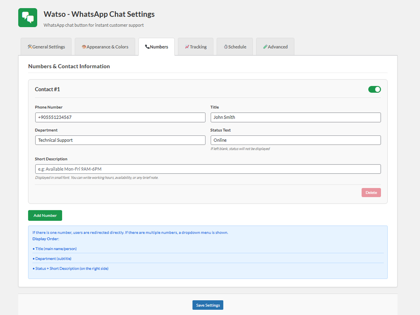
Task: Click the Status Text field showing Online
Action: (295, 140)
